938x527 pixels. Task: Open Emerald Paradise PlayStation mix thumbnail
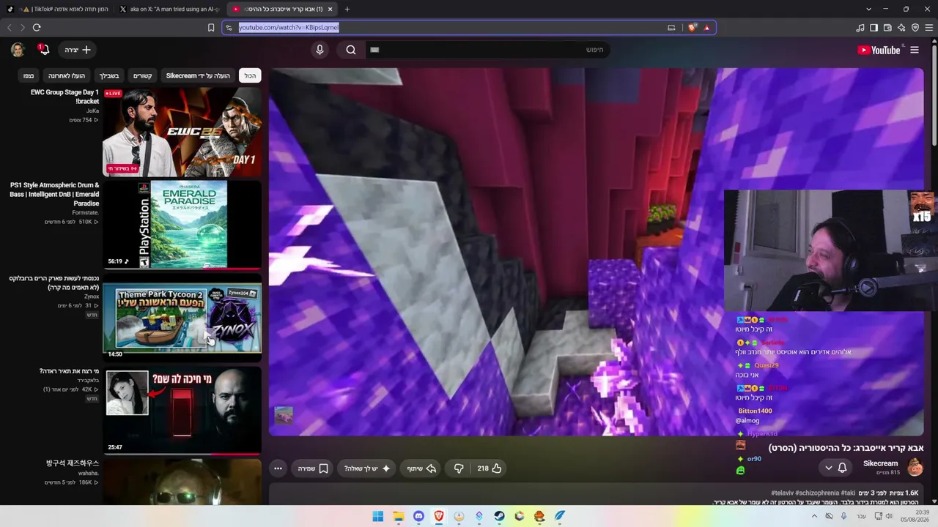click(182, 224)
